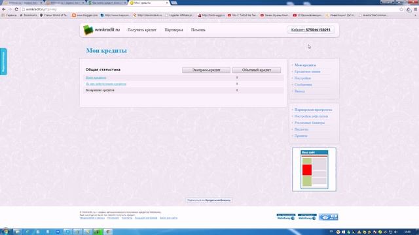The height and width of the screenshot is (235, 419).
Task: Open 'Правила' in the sidebar
Action: click(x=301, y=136)
